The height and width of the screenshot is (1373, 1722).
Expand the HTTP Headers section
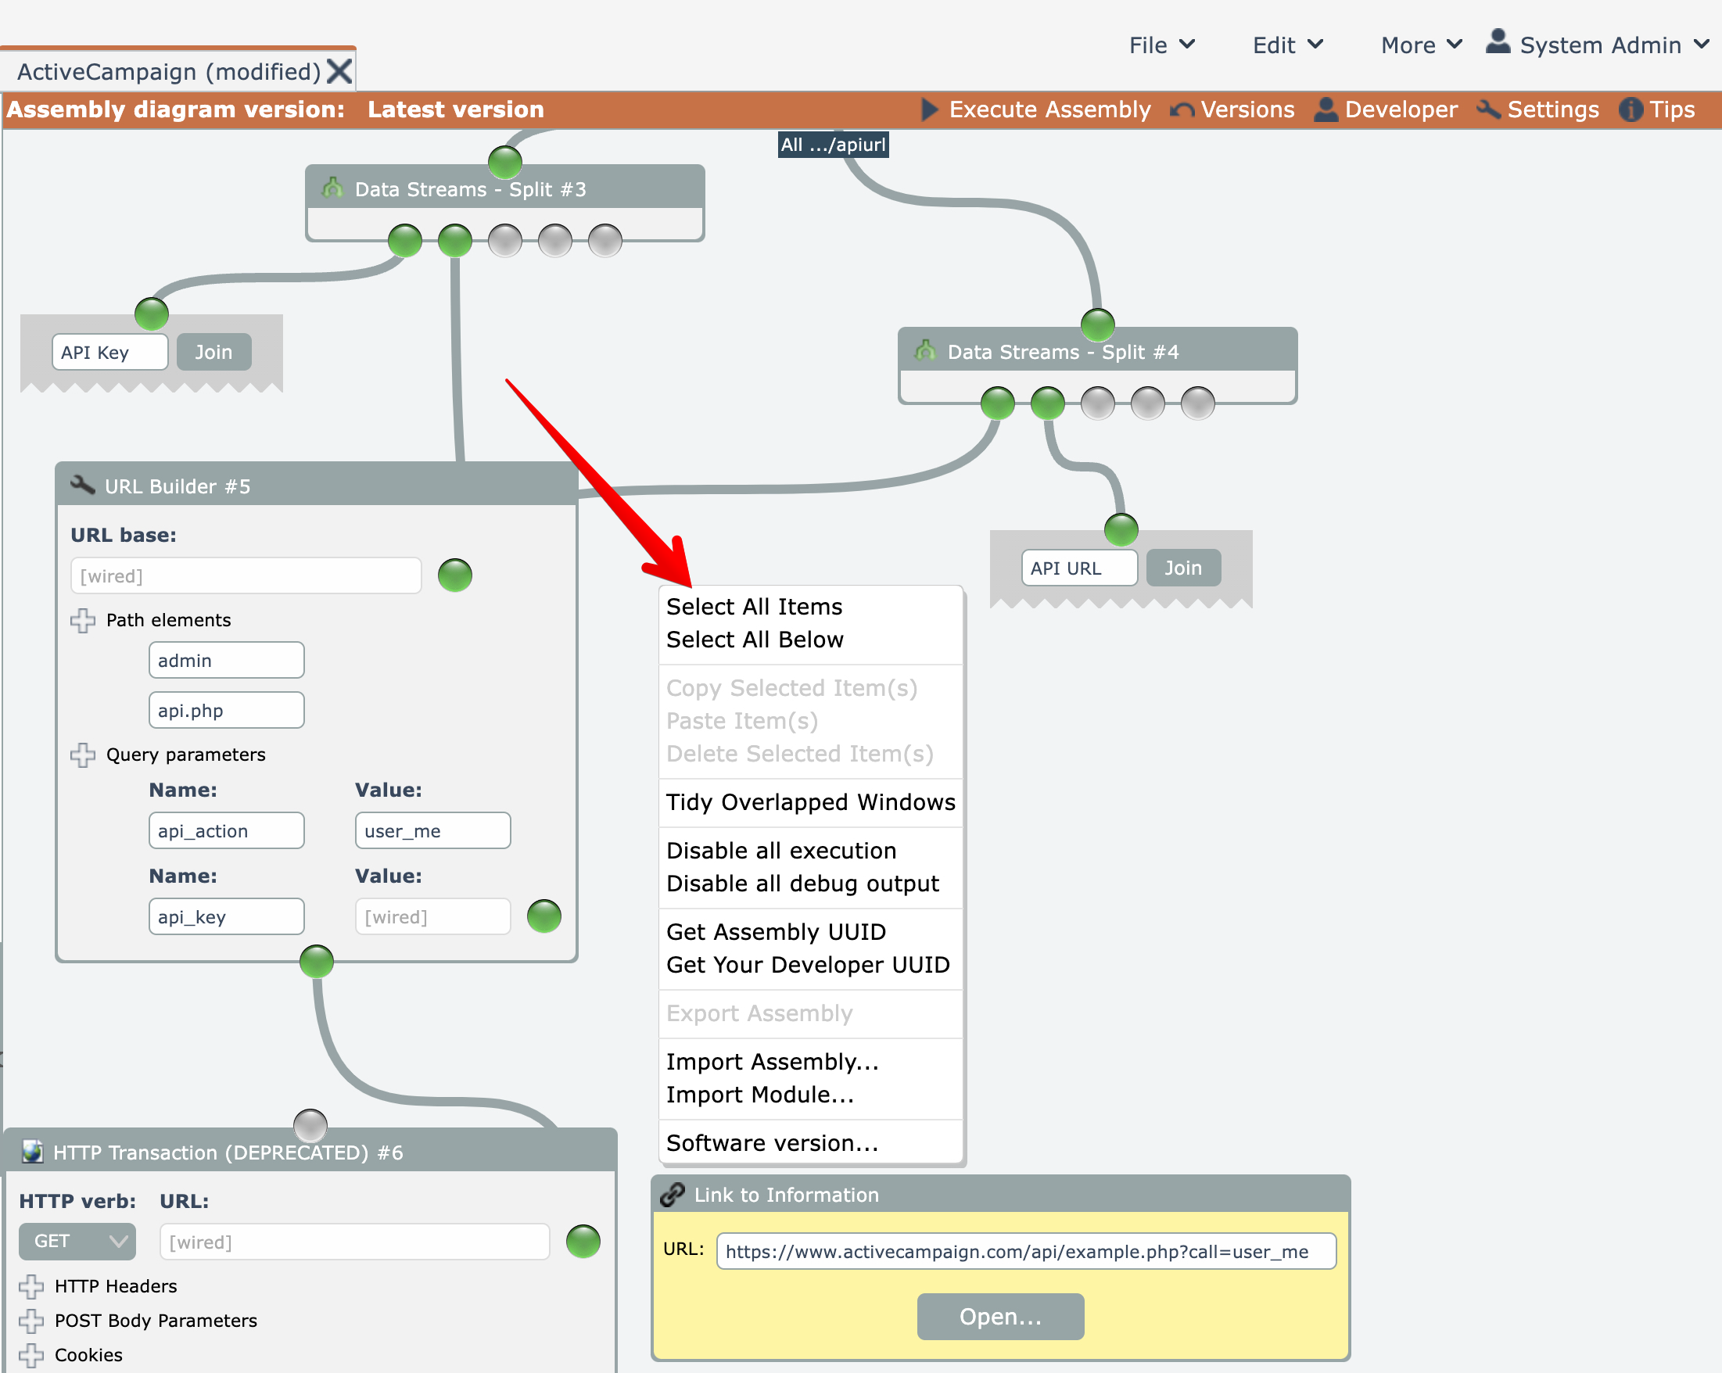coord(31,1286)
